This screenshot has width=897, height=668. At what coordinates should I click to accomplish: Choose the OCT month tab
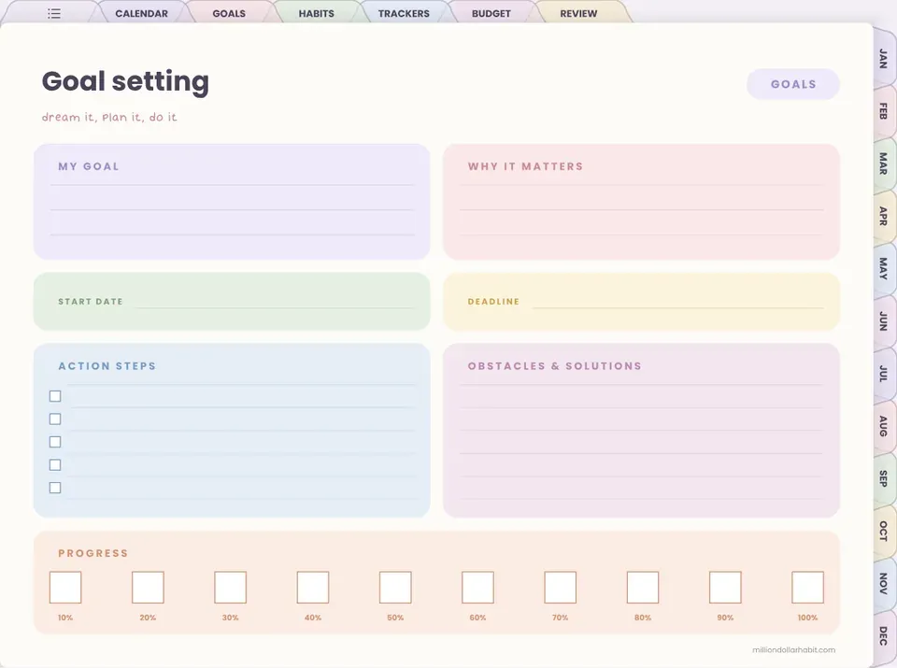pos(885,532)
